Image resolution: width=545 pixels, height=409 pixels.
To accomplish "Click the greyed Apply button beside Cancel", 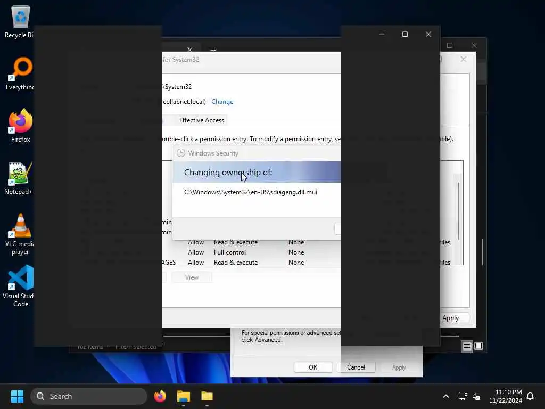I will pyautogui.click(x=399, y=367).
